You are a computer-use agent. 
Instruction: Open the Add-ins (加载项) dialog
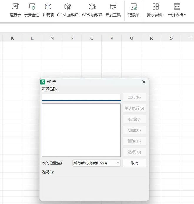(x=48, y=10)
